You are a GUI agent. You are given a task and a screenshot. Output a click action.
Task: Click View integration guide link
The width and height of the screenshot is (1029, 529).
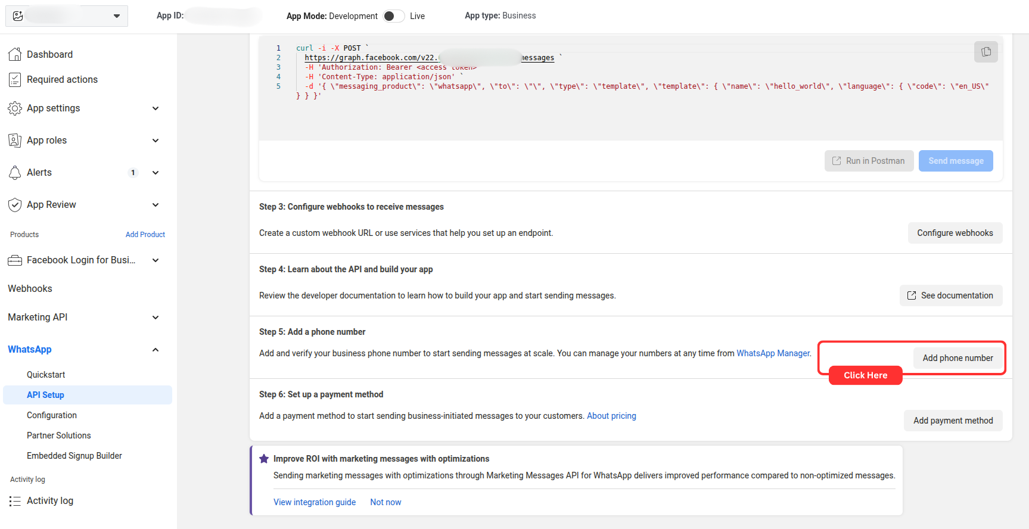(x=315, y=502)
